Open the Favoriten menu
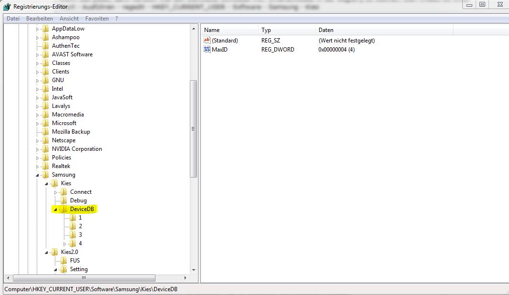Screen dimensions: 509x295 click(97, 19)
